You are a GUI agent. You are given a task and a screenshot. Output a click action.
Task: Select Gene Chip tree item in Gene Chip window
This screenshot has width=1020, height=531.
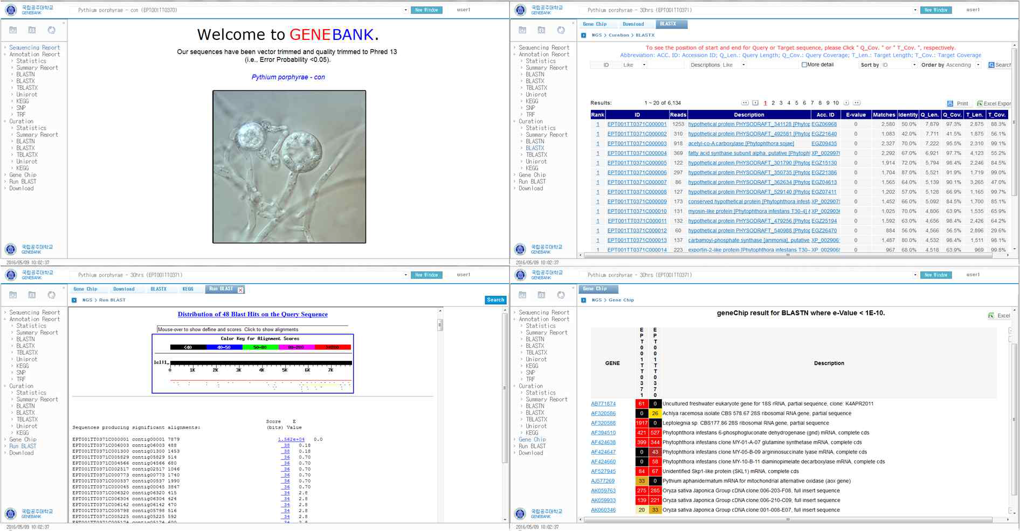[x=532, y=440]
